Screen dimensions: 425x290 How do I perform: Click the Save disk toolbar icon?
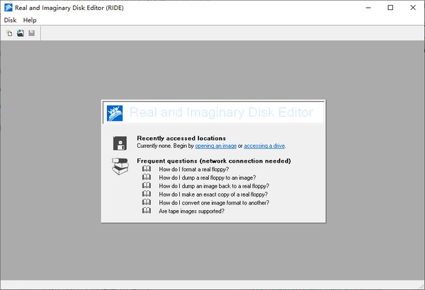(32, 33)
